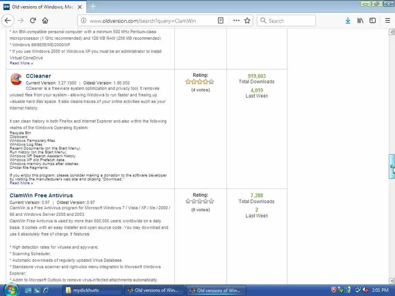The height and width of the screenshot is (296, 395).
Task: Toggle the sidebar view
Action: click(373, 21)
